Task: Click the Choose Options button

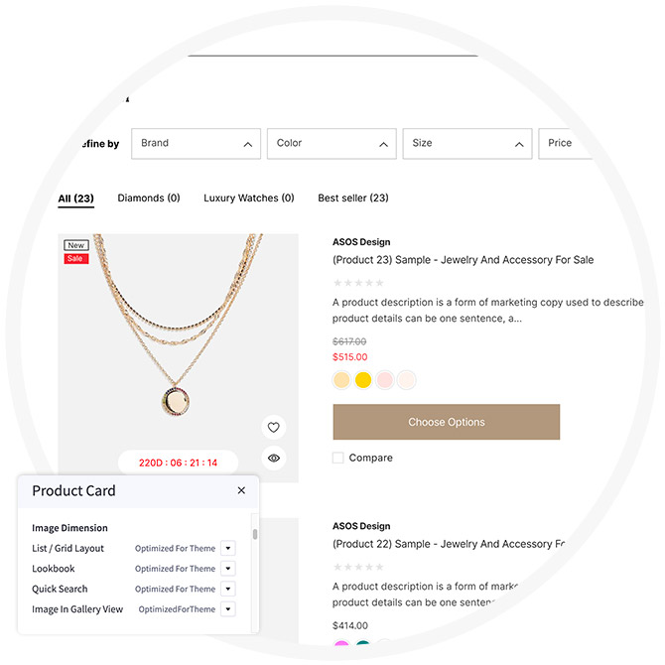Action: click(x=446, y=422)
